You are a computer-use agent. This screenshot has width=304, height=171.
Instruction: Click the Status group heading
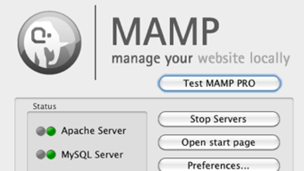click(x=45, y=106)
